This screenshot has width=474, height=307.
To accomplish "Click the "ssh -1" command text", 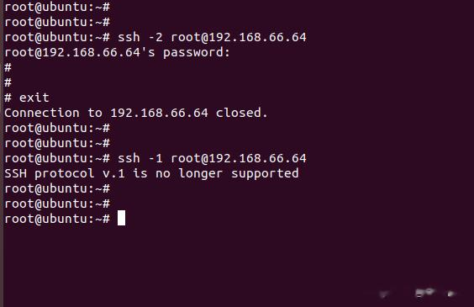I will pos(140,158).
